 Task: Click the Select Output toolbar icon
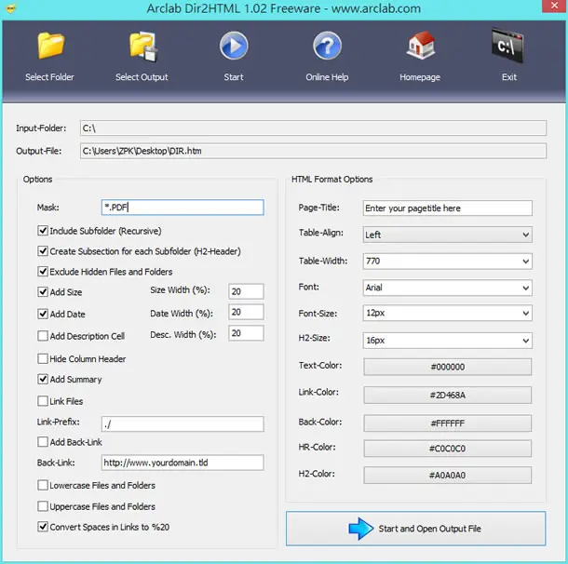143,47
